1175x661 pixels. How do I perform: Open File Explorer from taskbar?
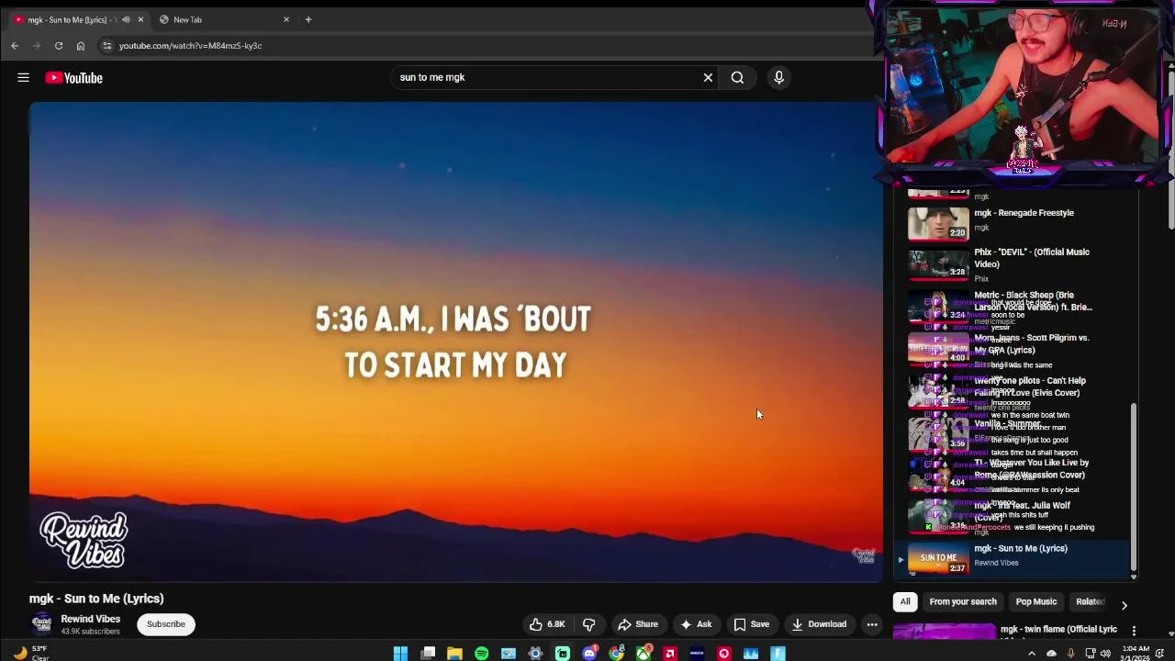tap(454, 654)
